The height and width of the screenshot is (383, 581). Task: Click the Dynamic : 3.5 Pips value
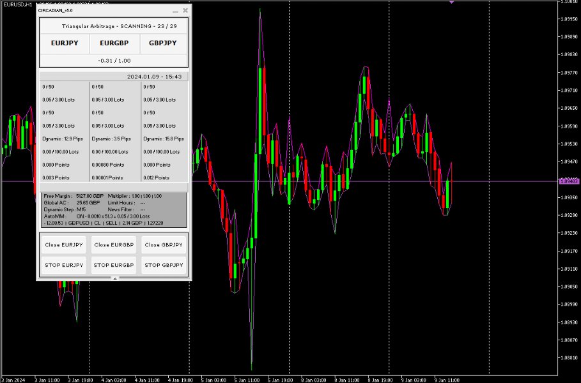click(111, 139)
